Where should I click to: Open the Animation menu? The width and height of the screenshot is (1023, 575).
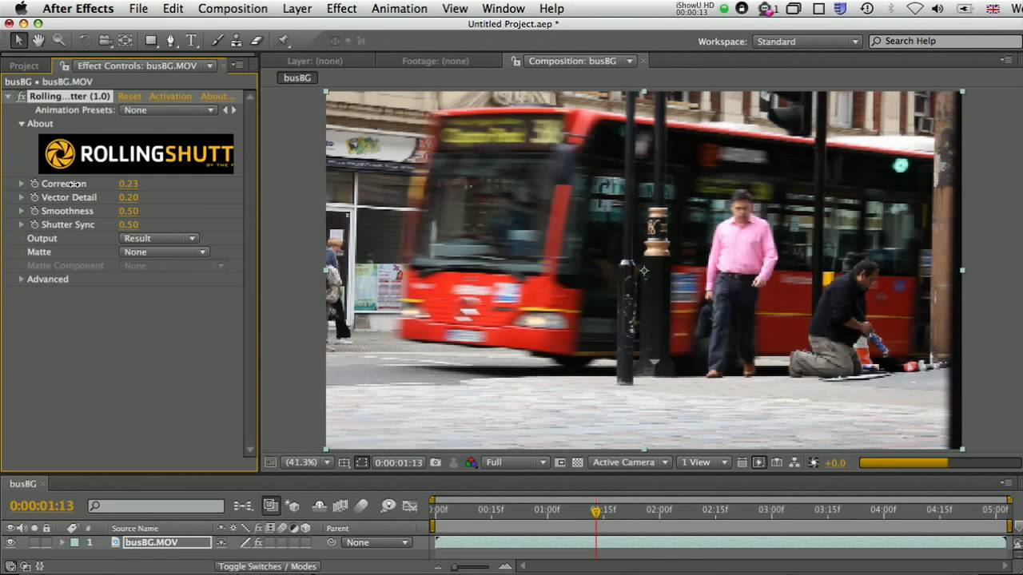tap(399, 9)
